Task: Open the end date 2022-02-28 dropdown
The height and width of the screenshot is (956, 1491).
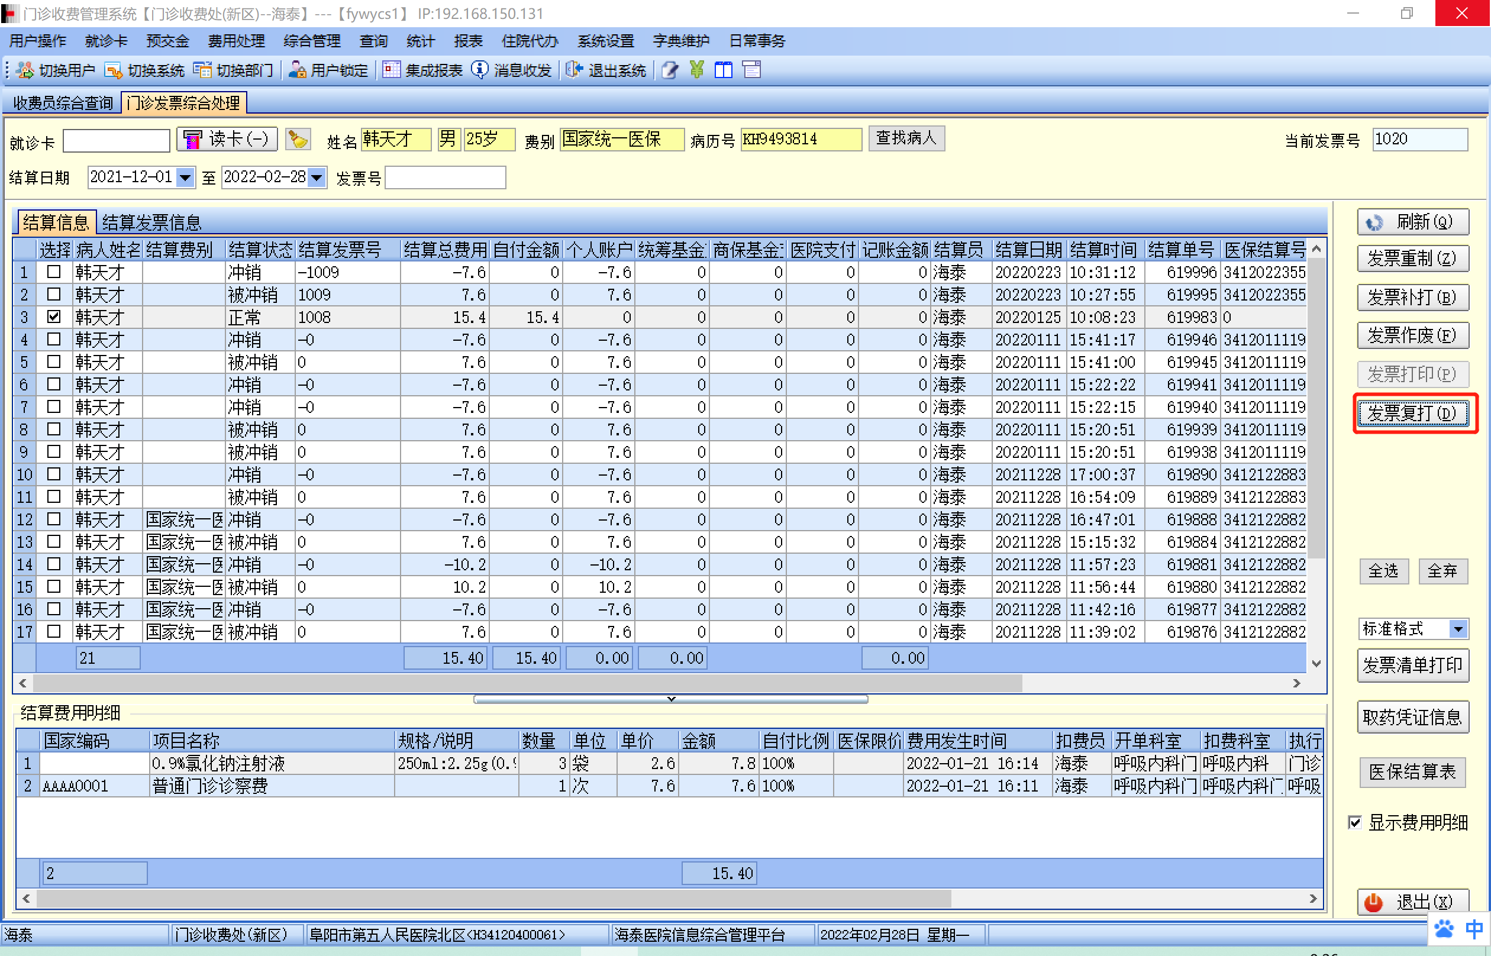Action: [x=317, y=177]
